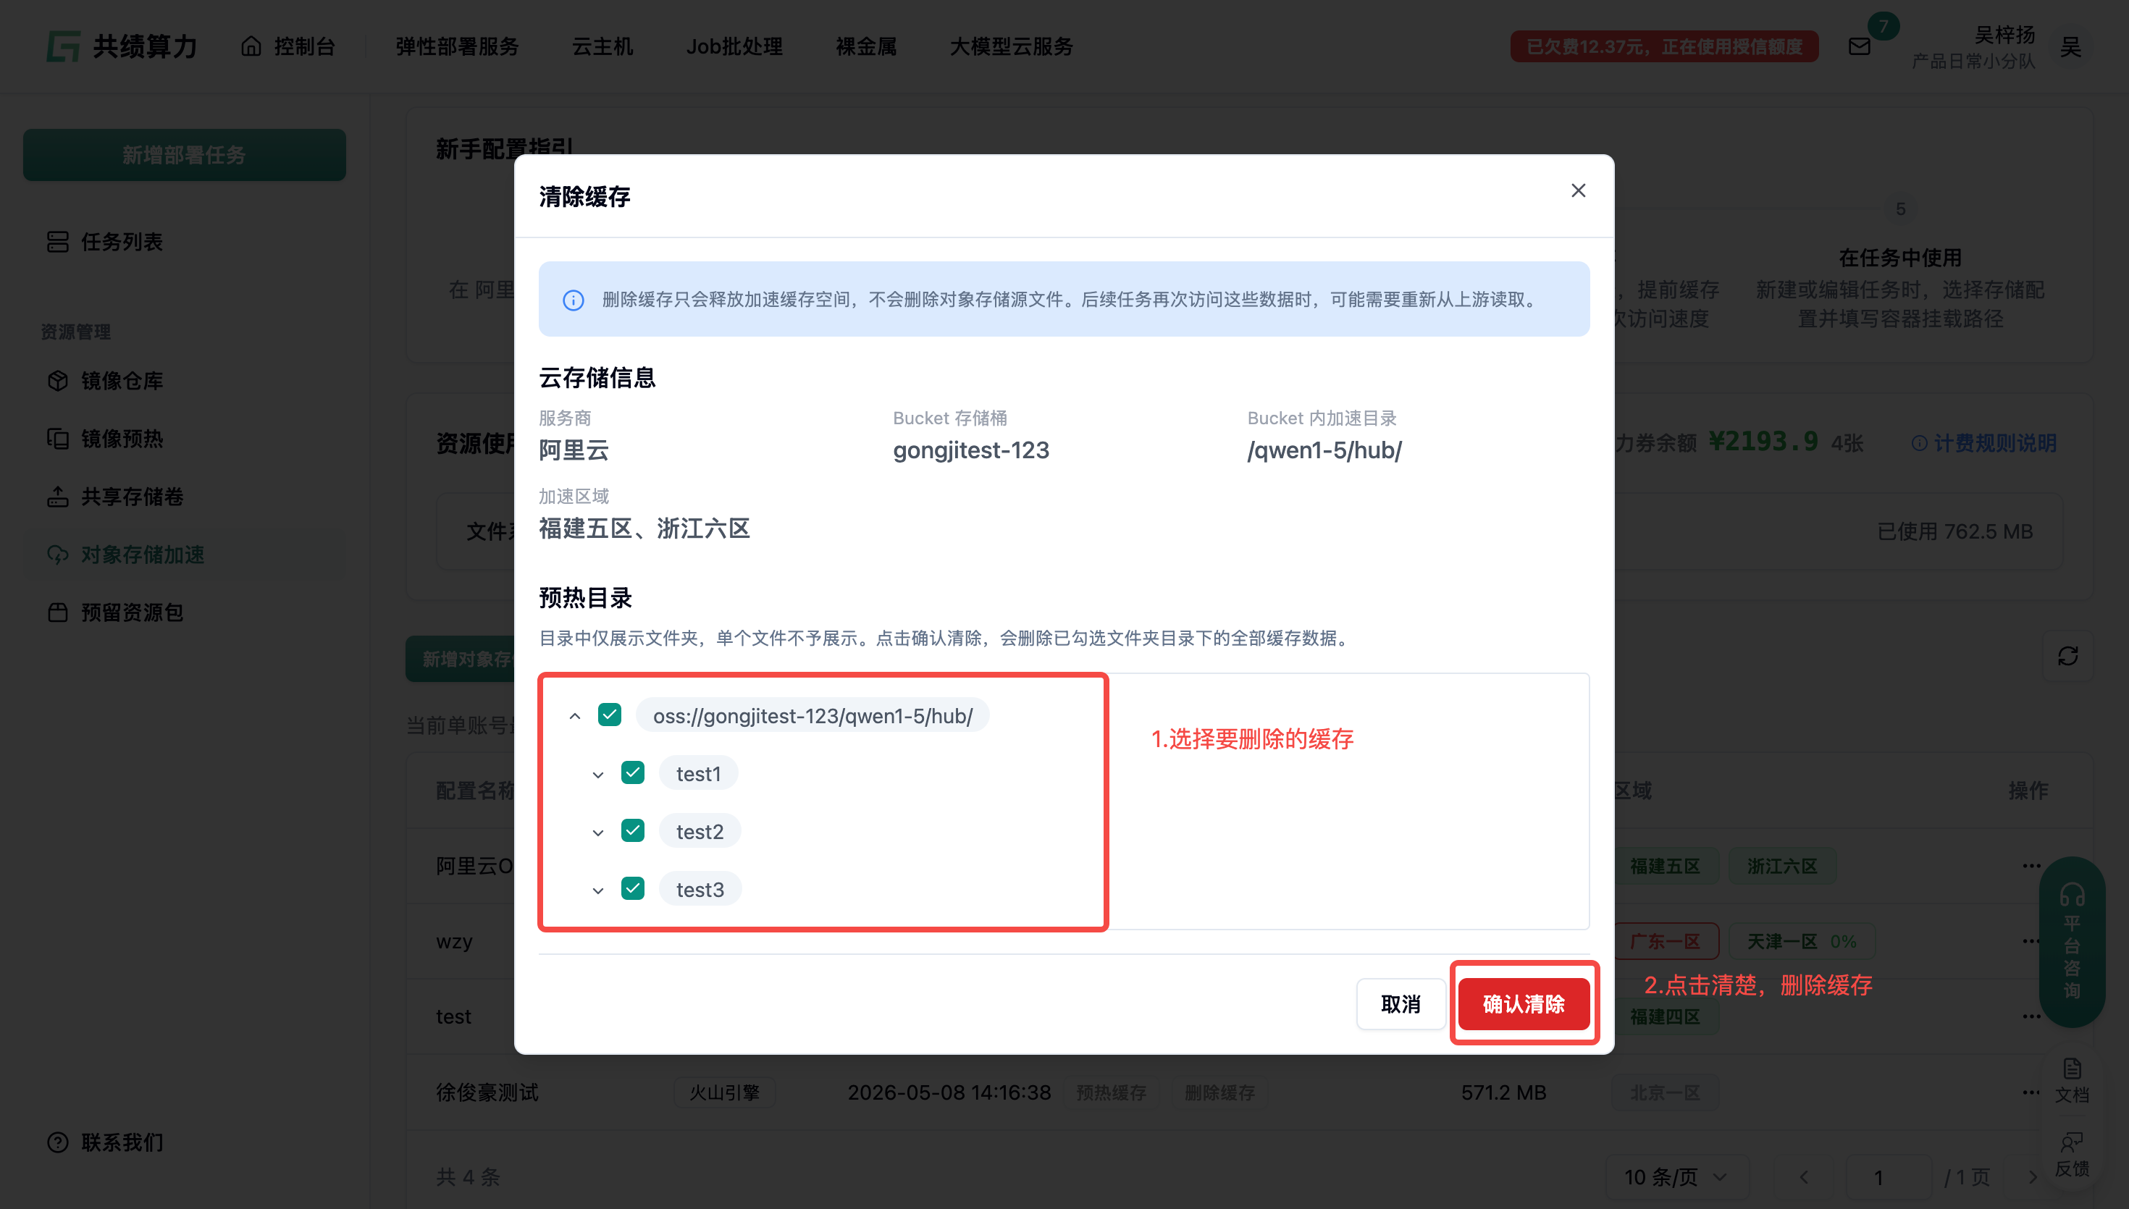Click the 确认清除 button
This screenshot has height=1209, width=2129.
click(x=1524, y=1004)
